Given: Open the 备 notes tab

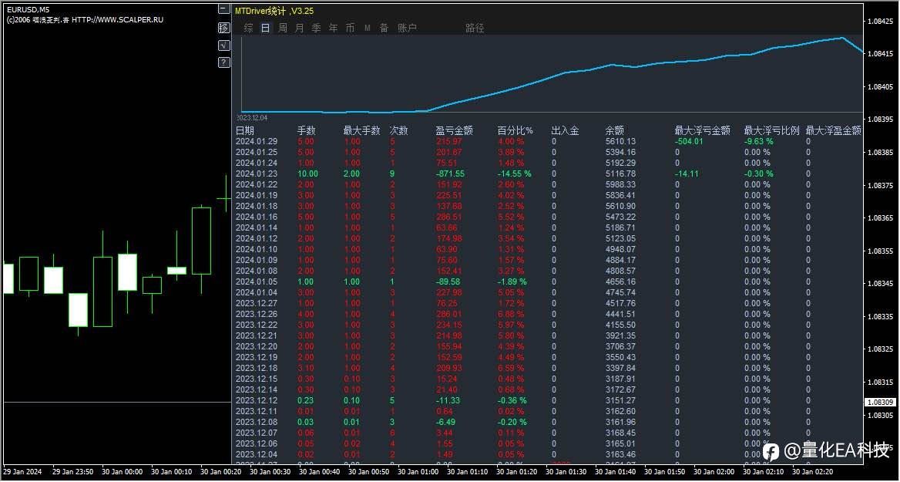Looking at the screenshot, I should [x=384, y=28].
